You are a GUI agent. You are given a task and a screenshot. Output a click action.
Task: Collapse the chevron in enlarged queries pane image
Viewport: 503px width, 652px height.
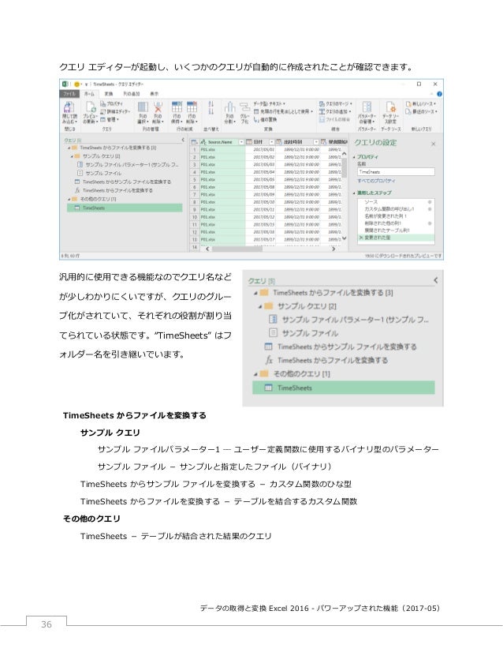[435, 280]
